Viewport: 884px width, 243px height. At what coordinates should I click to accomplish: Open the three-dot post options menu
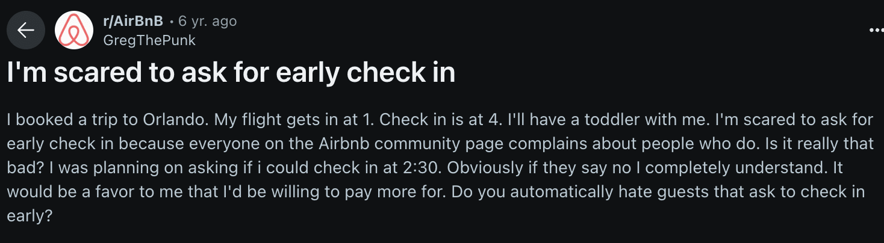[876, 30]
